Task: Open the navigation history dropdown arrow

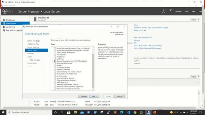Action: pyautogui.click(x=13, y=11)
